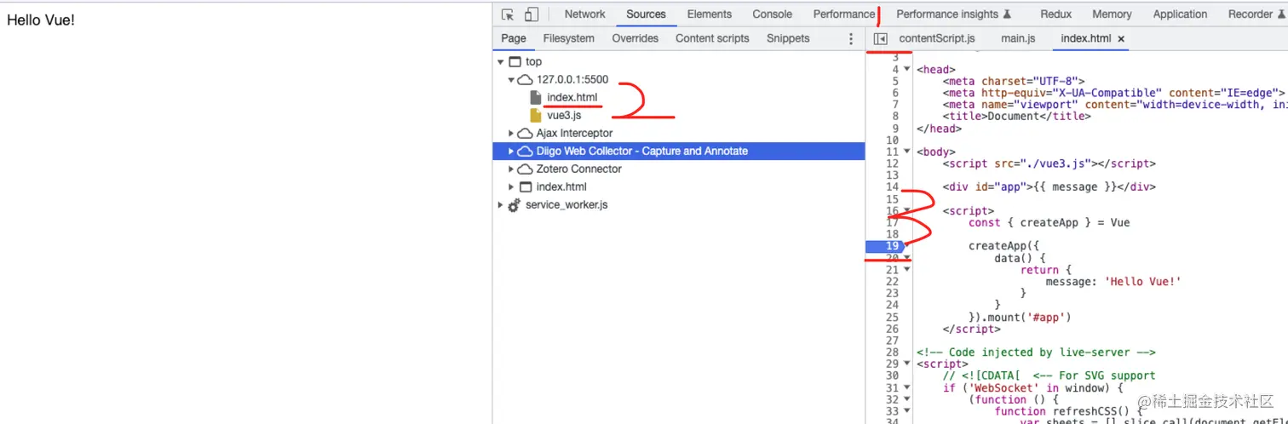The height and width of the screenshot is (424, 1288).
Task: Close the index.html editor tab
Action: (x=1121, y=38)
